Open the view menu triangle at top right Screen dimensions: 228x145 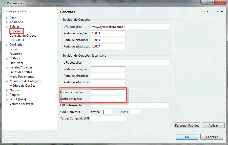pos(222,12)
